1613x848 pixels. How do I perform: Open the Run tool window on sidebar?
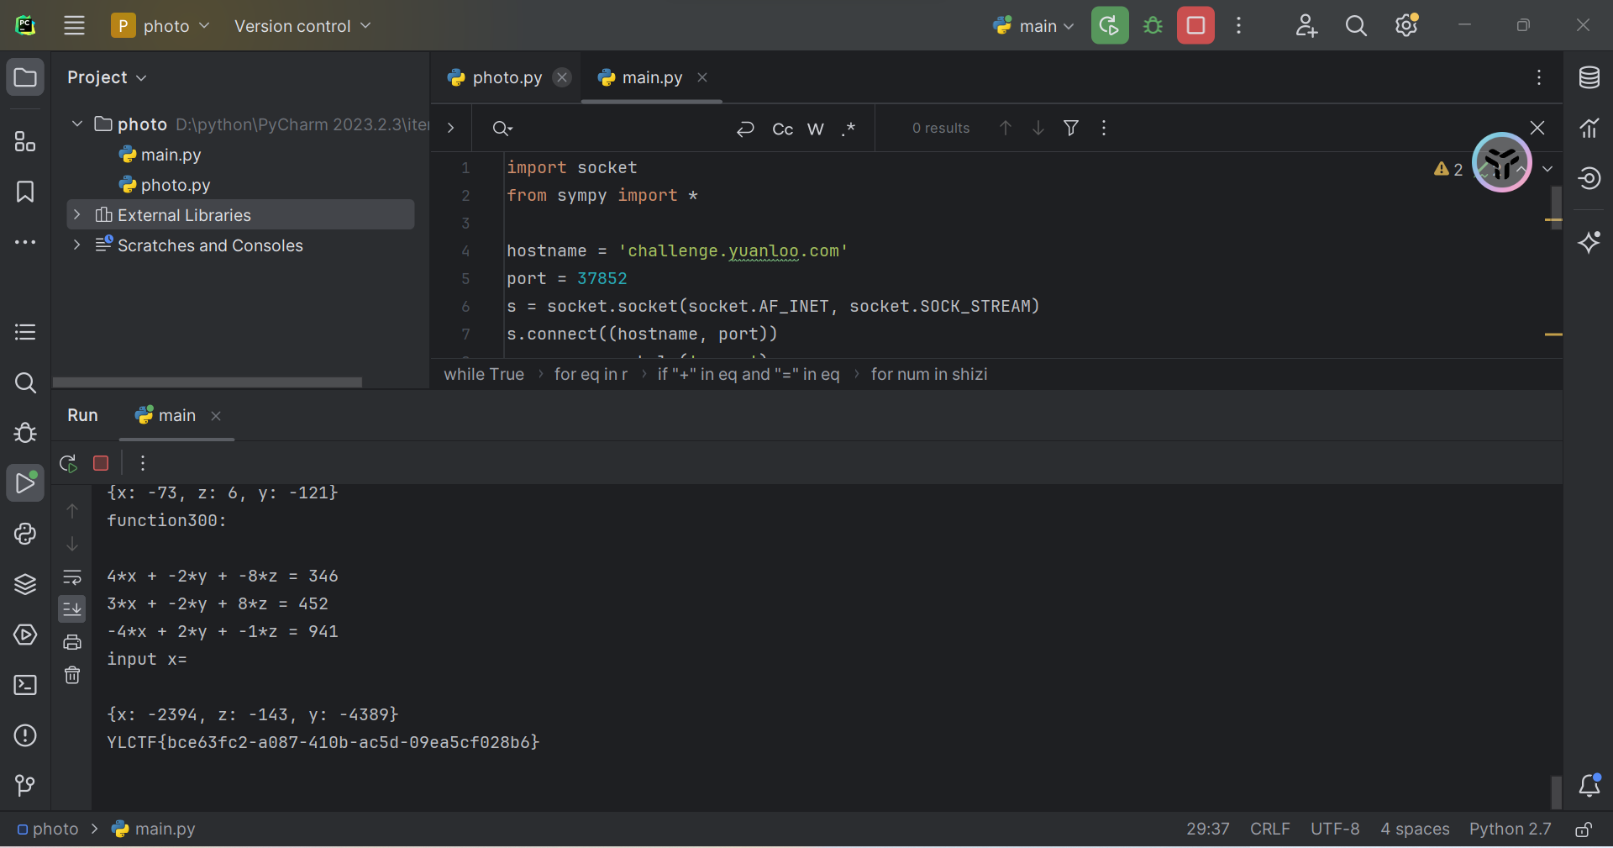[25, 483]
